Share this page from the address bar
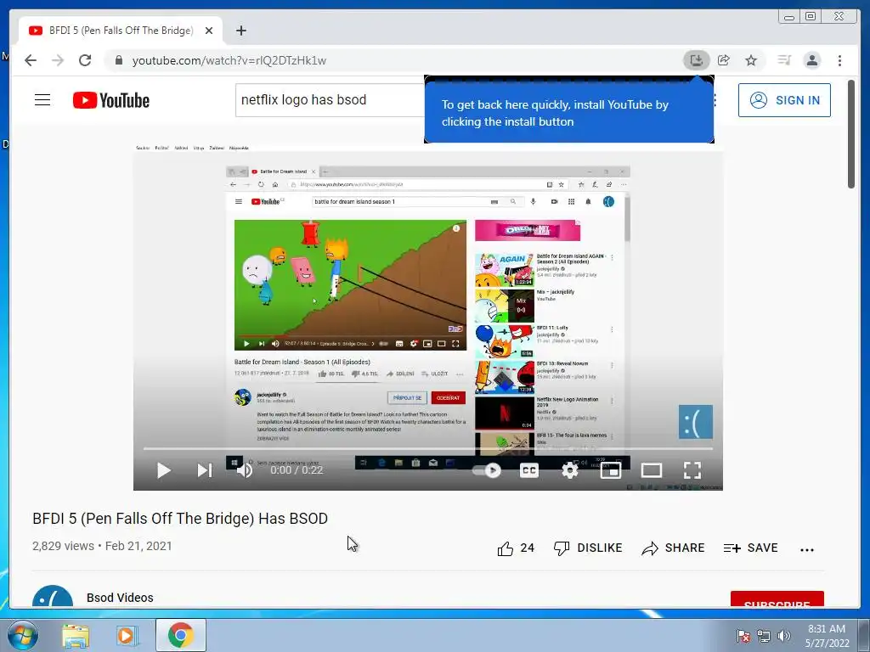The width and height of the screenshot is (870, 652). point(724,60)
